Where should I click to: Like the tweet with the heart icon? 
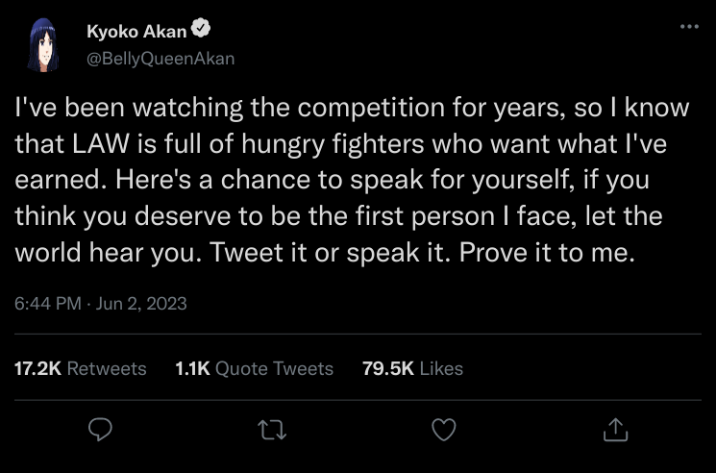click(443, 430)
